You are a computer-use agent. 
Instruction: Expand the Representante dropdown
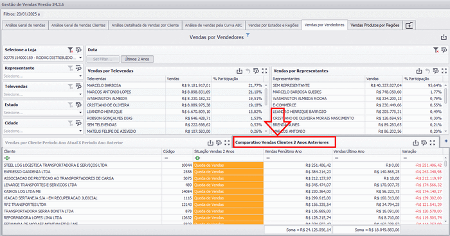(x=80, y=76)
